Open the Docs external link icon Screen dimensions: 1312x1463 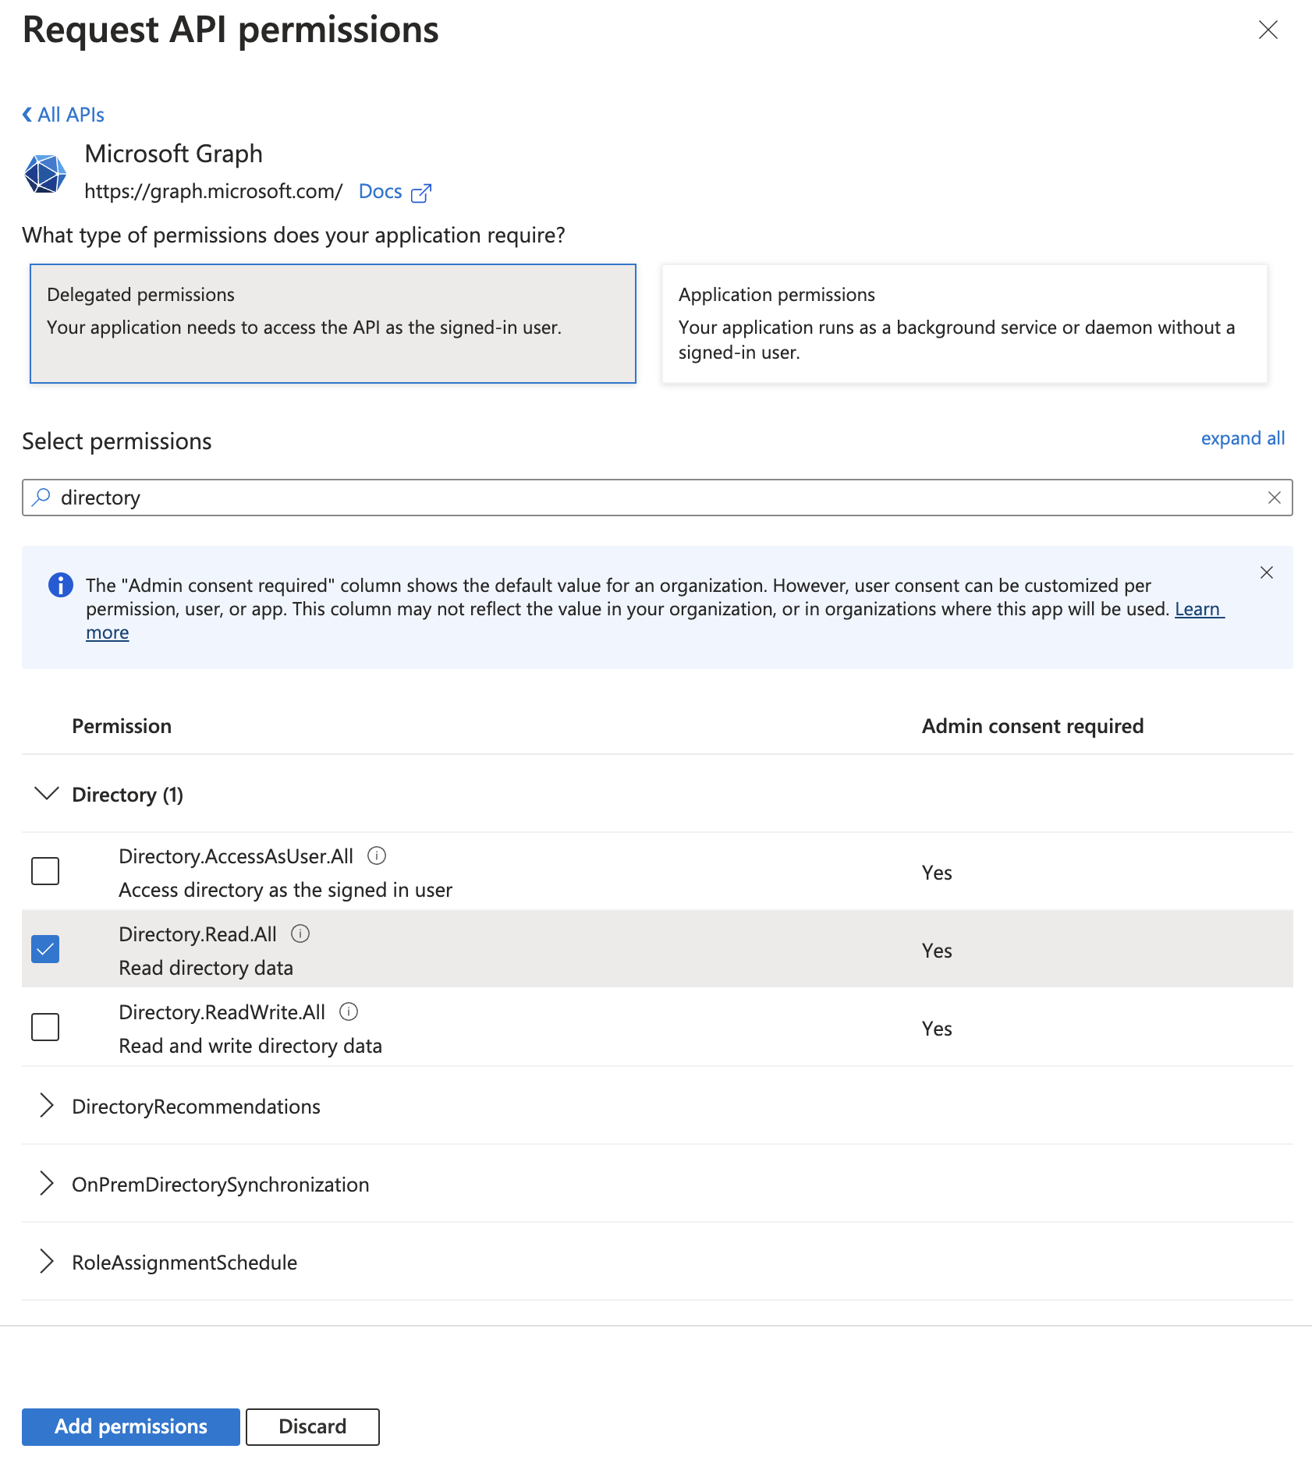(421, 193)
